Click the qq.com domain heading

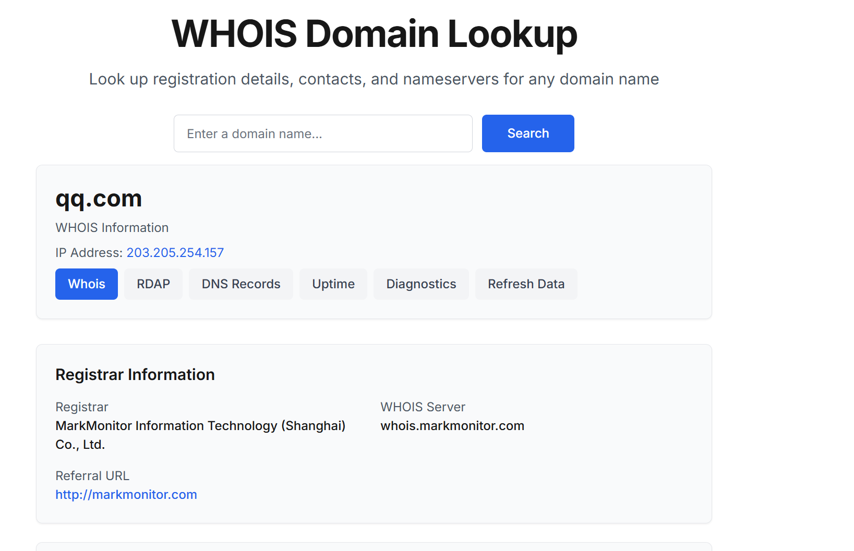[x=99, y=199]
